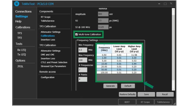The image size is (189, 106).
Task: Click the 3.30 higher amp limit cell
Action: pyautogui.click(x=134, y=58)
